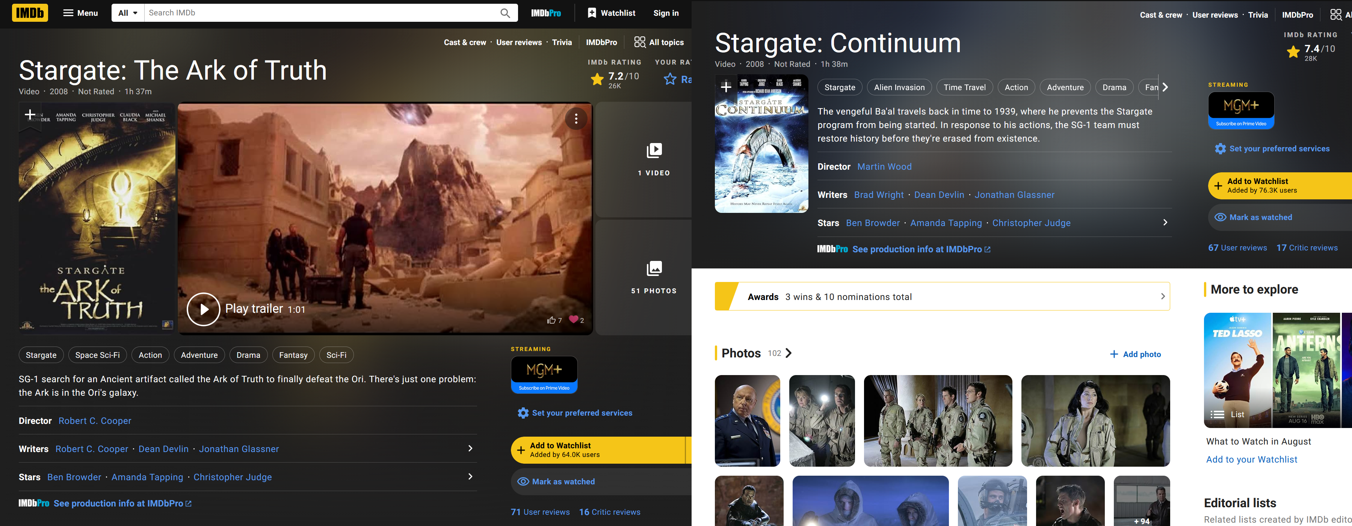Open director Martin Wood's page
This screenshot has height=526, width=1352.
[x=884, y=167]
